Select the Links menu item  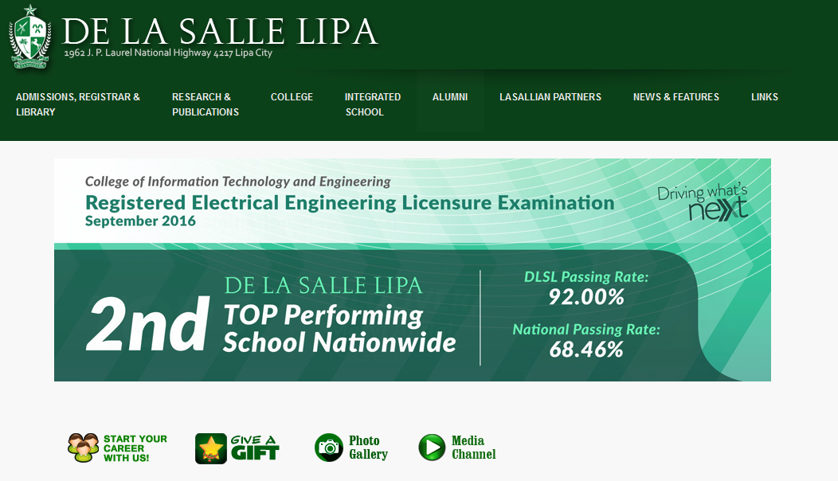(765, 96)
